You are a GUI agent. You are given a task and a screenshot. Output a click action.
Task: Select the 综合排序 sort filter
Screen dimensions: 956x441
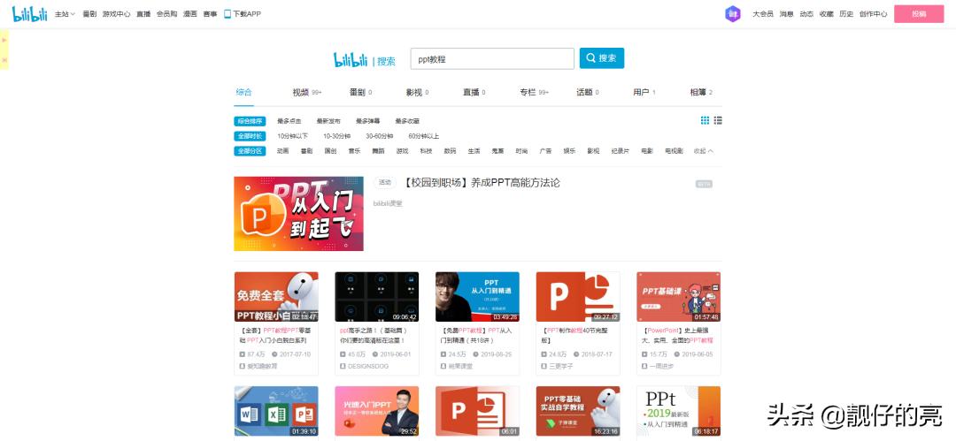click(x=250, y=121)
